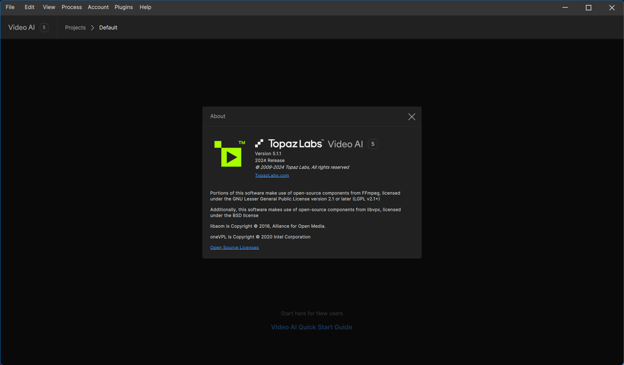Click the Video AI header title
Screen dimensions: 624x365
[21, 28]
